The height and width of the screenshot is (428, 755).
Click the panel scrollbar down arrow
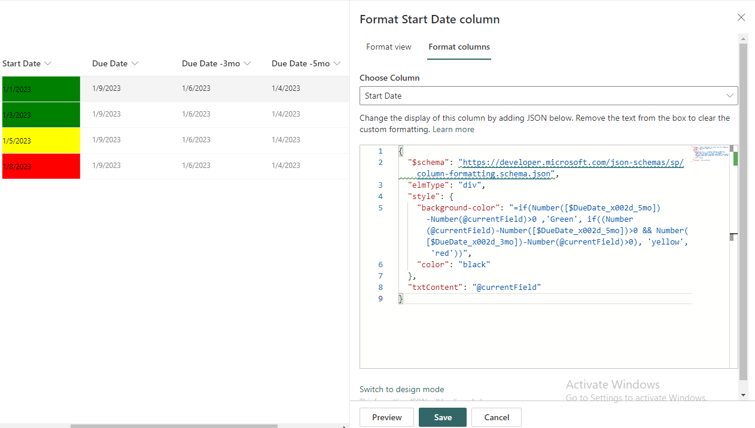click(x=743, y=395)
